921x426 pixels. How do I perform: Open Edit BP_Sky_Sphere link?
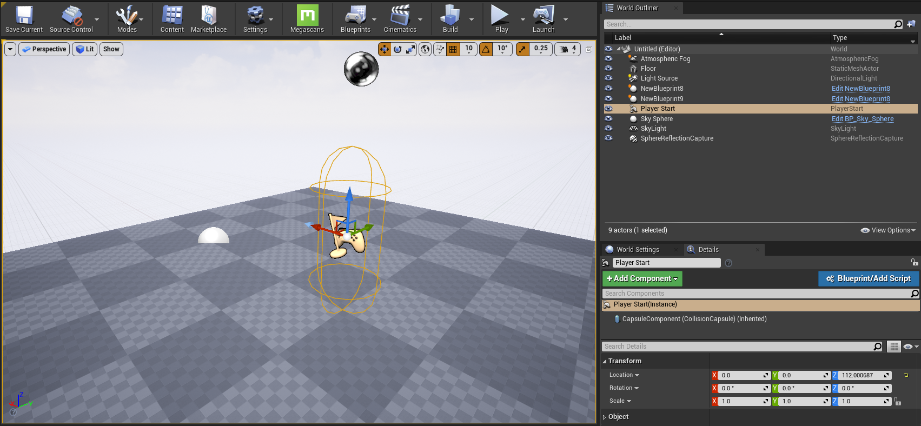point(863,119)
